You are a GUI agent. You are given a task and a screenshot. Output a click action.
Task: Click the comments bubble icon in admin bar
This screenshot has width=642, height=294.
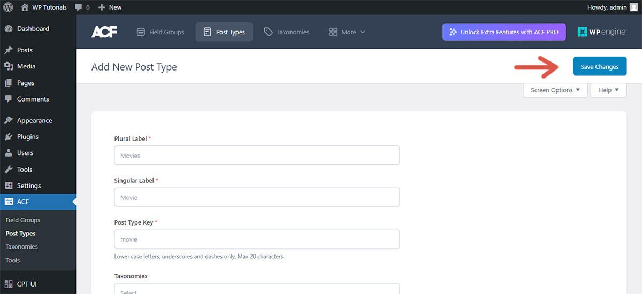[x=79, y=7]
